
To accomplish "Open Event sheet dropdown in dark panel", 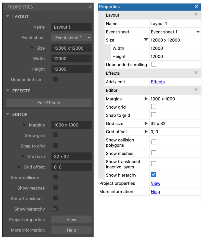I will click(x=71, y=38).
